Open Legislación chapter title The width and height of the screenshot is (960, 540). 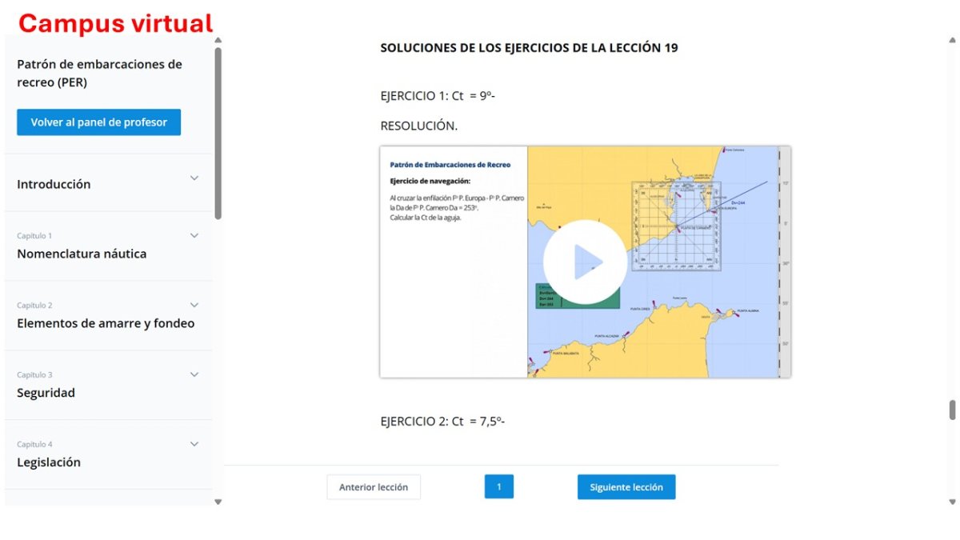tap(49, 462)
